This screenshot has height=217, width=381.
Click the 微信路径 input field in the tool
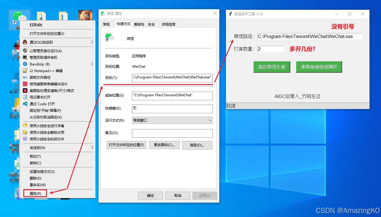310,36
